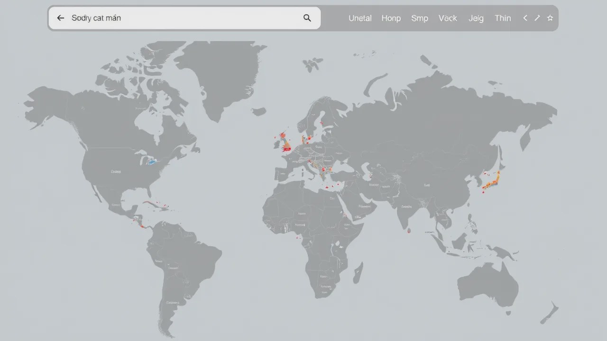
Task: Click the back arrow in search bar
Action: click(60, 18)
